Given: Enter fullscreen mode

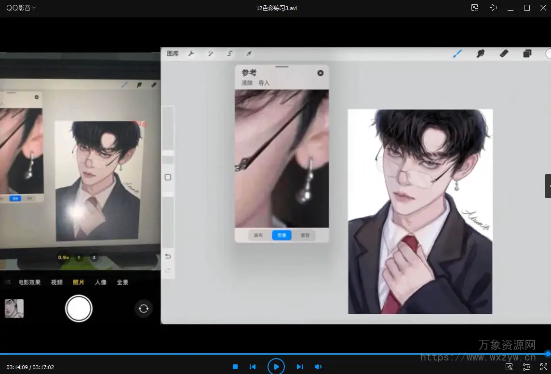Looking at the screenshot, I should 544,367.
